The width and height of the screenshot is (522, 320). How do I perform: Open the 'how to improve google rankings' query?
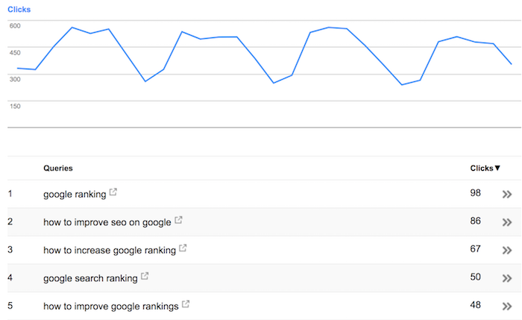pyautogui.click(x=111, y=306)
